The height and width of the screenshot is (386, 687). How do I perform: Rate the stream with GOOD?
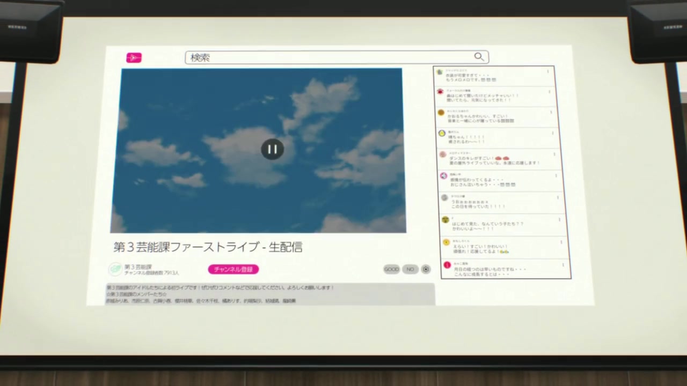pyautogui.click(x=391, y=269)
